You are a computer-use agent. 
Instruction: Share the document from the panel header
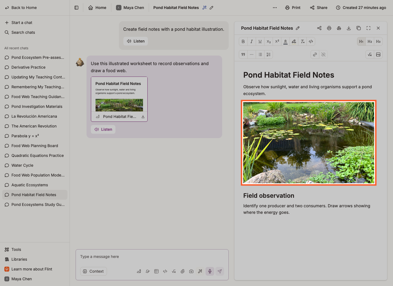(x=319, y=28)
